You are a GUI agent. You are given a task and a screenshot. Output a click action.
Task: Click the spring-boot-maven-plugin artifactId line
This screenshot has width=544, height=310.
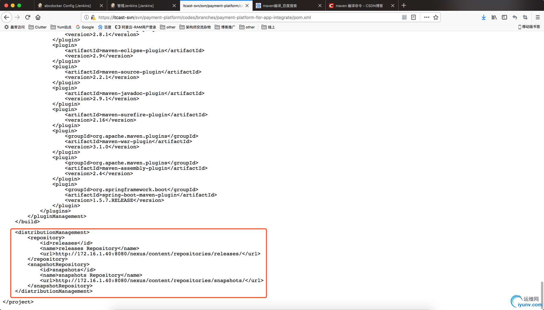141,195
